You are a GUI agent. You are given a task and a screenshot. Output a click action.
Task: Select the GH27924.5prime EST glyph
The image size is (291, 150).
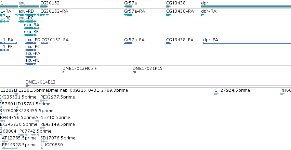point(216,94)
